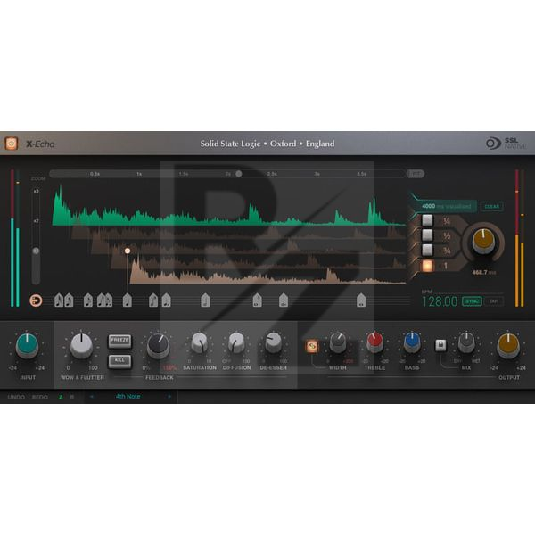Enable the 1/2 delay tap button
Screen dimensions: 535x535
point(427,235)
